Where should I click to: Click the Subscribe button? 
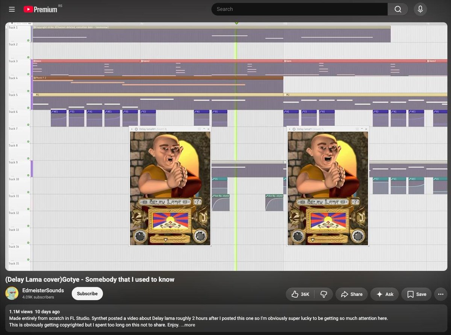tap(87, 294)
